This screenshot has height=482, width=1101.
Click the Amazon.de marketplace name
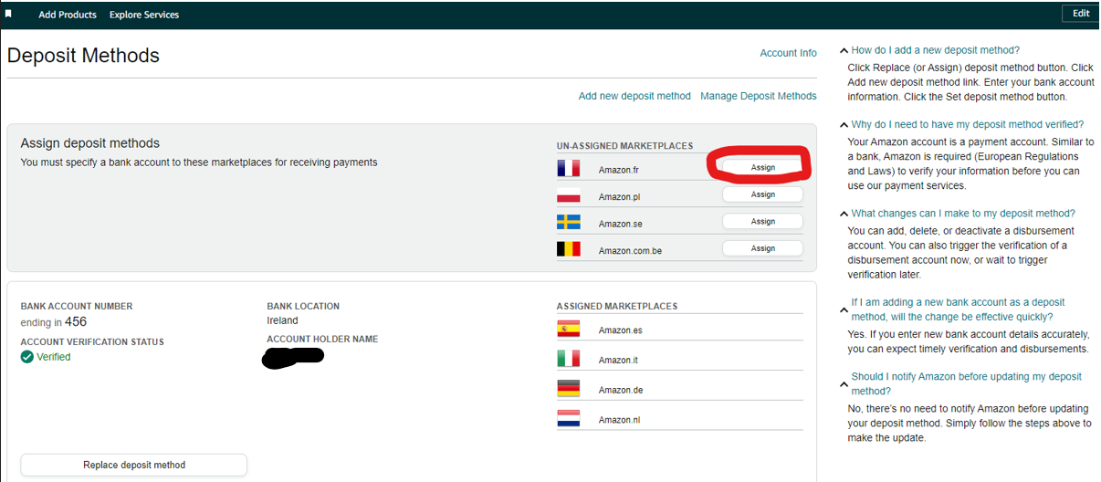pos(621,390)
